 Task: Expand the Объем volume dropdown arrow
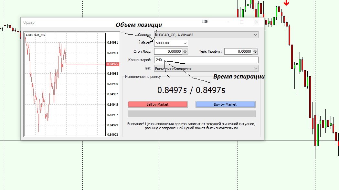click(185, 43)
